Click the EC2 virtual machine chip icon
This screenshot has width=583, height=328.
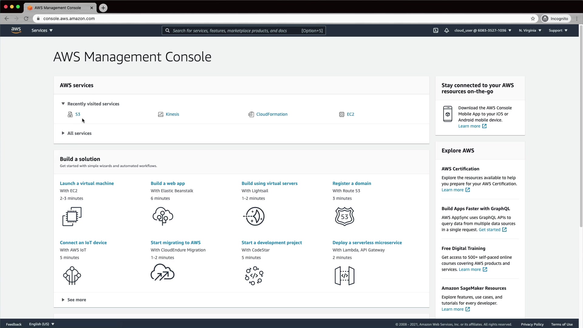(72, 217)
